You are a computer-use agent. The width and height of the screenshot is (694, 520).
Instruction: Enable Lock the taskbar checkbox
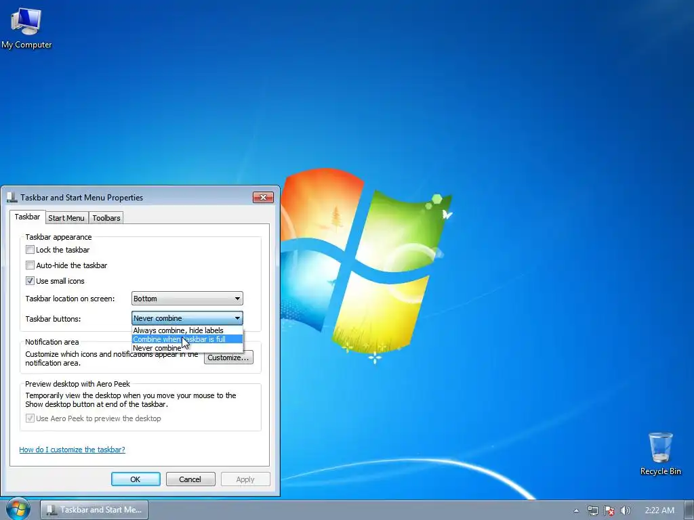pos(30,250)
